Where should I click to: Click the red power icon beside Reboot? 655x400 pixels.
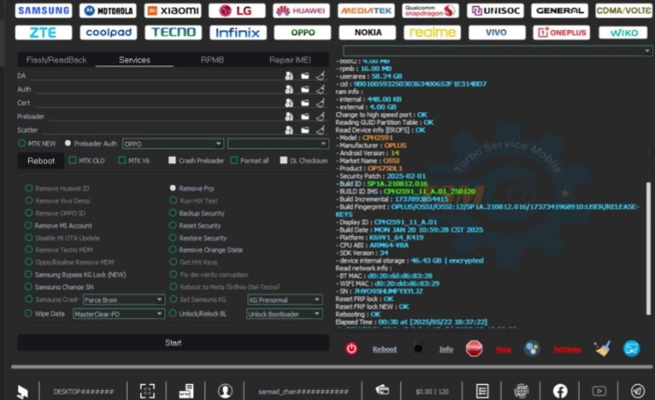coord(351,348)
